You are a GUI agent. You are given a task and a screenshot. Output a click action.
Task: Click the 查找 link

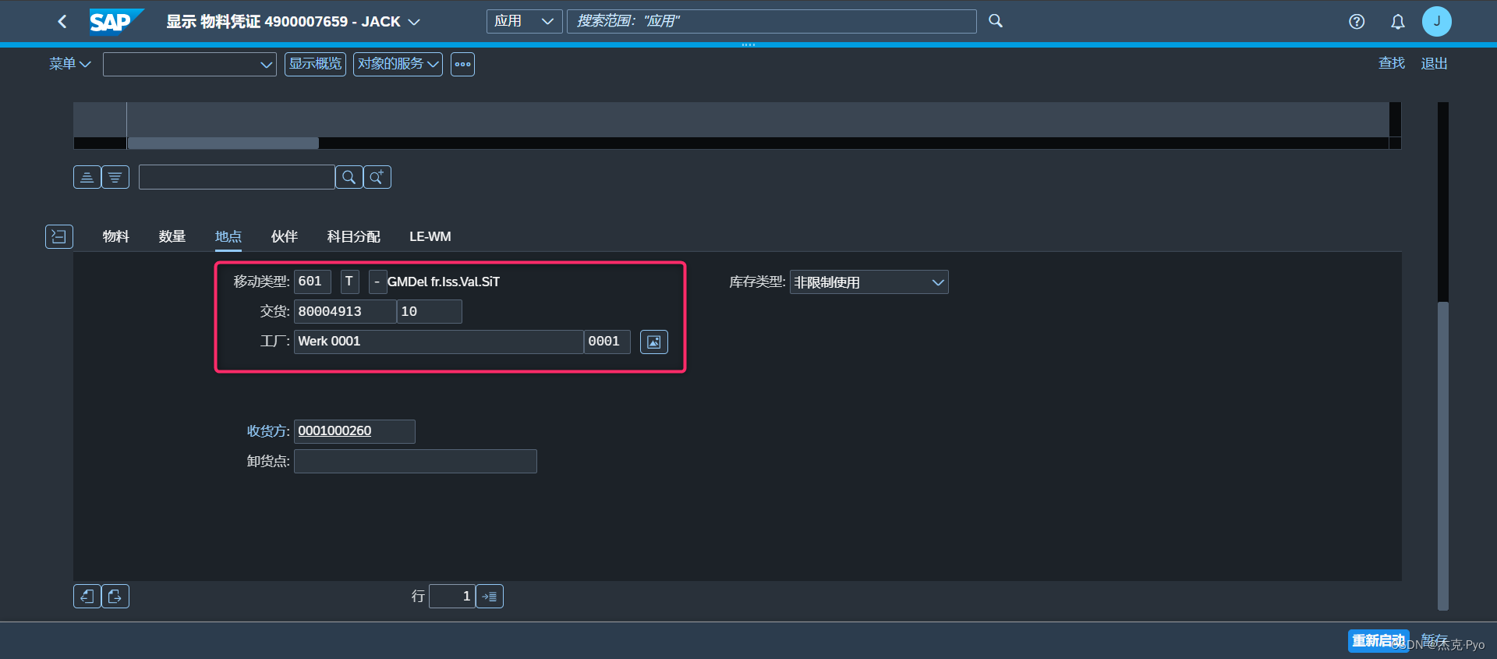point(1391,63)
